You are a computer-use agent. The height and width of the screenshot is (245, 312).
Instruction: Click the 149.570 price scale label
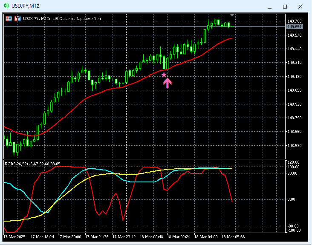click(x=295, y=35)
